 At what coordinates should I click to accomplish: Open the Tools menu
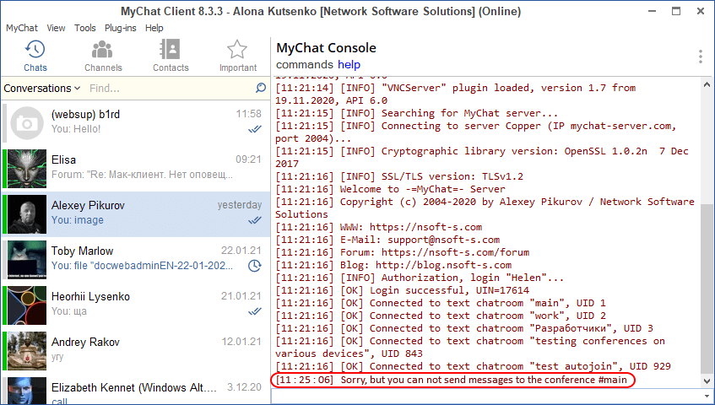(x=85, y=28)
